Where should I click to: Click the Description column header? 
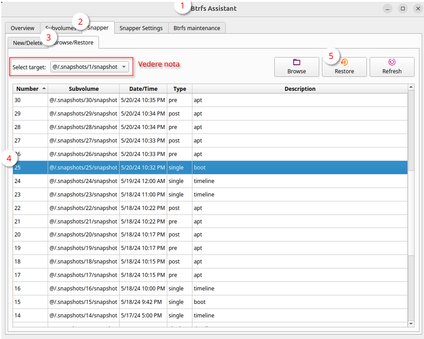coord(299,89)
